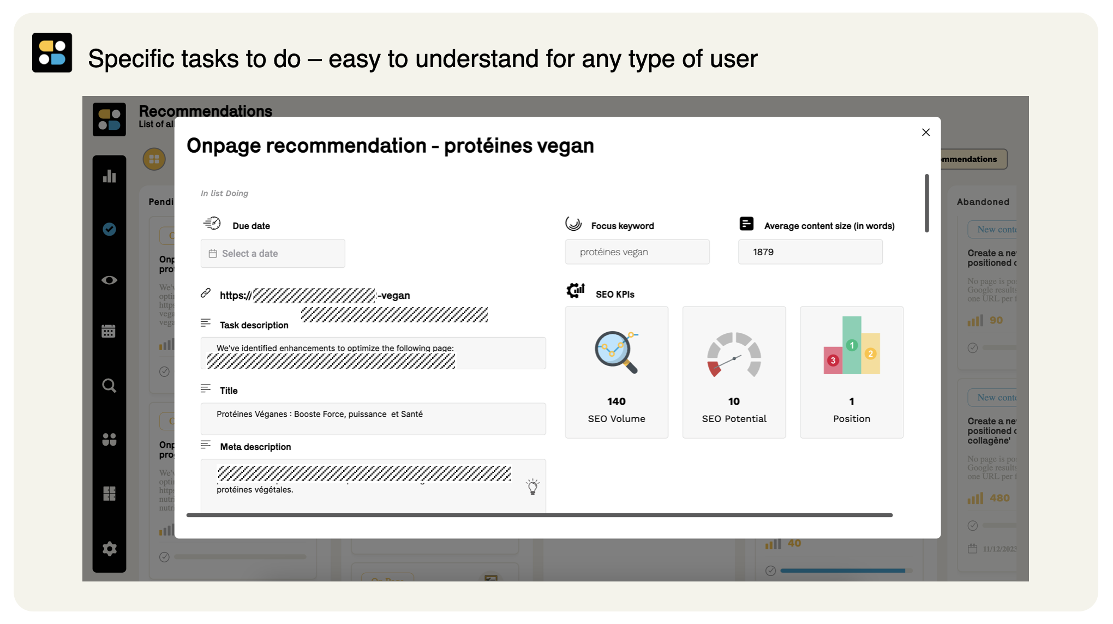Screen dimensions: 1113x624
Task: Select the tasks checkmark icon in sidebar
Action: click(109, 229)
